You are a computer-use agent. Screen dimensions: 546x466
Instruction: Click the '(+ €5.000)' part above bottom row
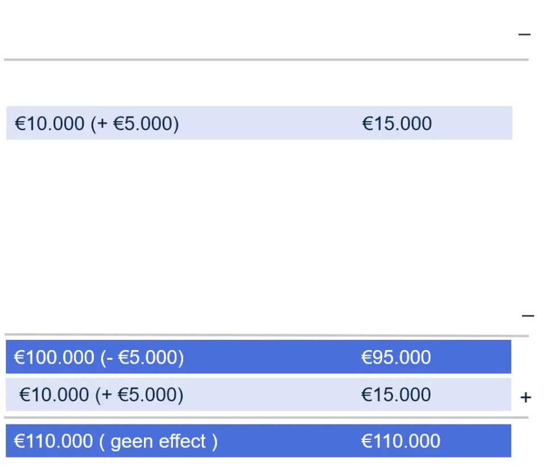point(139,394)
